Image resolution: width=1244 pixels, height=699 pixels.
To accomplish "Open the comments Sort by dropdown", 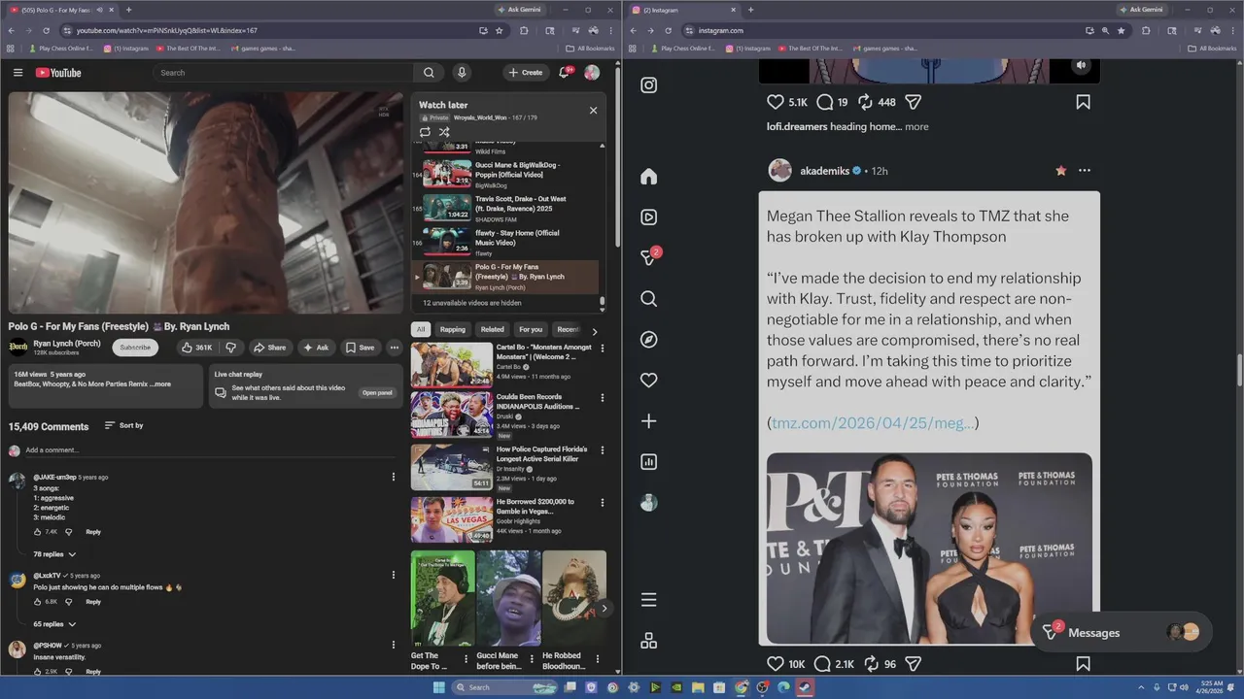I will point(123,425).
